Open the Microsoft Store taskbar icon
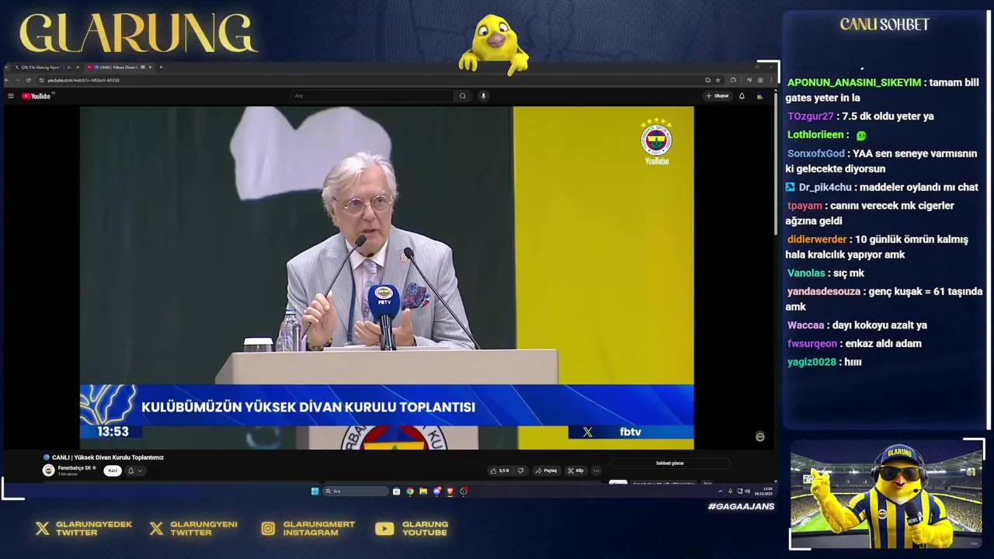This screenshot has height=559, width=994. 396,491
